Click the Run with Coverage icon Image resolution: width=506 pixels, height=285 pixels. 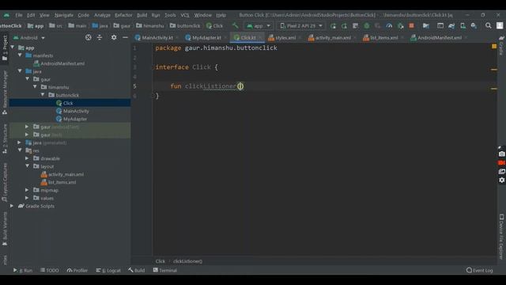click(378, 26)
